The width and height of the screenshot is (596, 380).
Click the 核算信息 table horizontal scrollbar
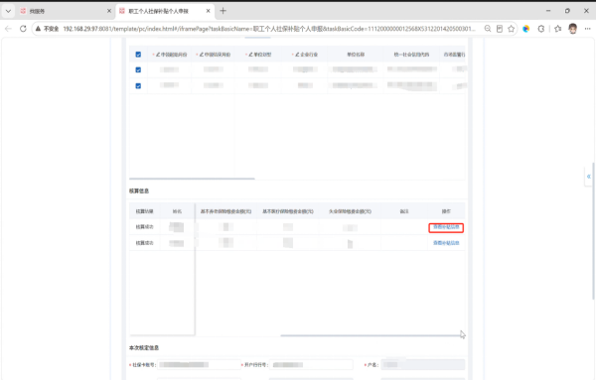pyautogui.click(x=371, y=335)
